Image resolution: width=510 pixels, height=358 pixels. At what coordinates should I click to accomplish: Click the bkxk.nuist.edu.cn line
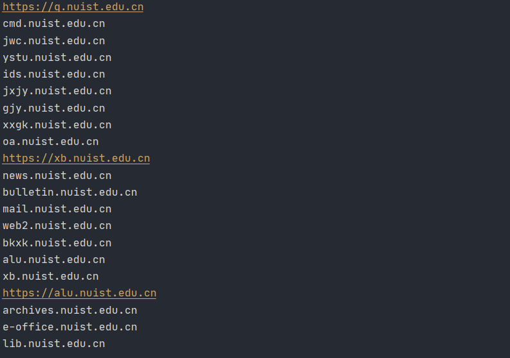pos(57,243)
